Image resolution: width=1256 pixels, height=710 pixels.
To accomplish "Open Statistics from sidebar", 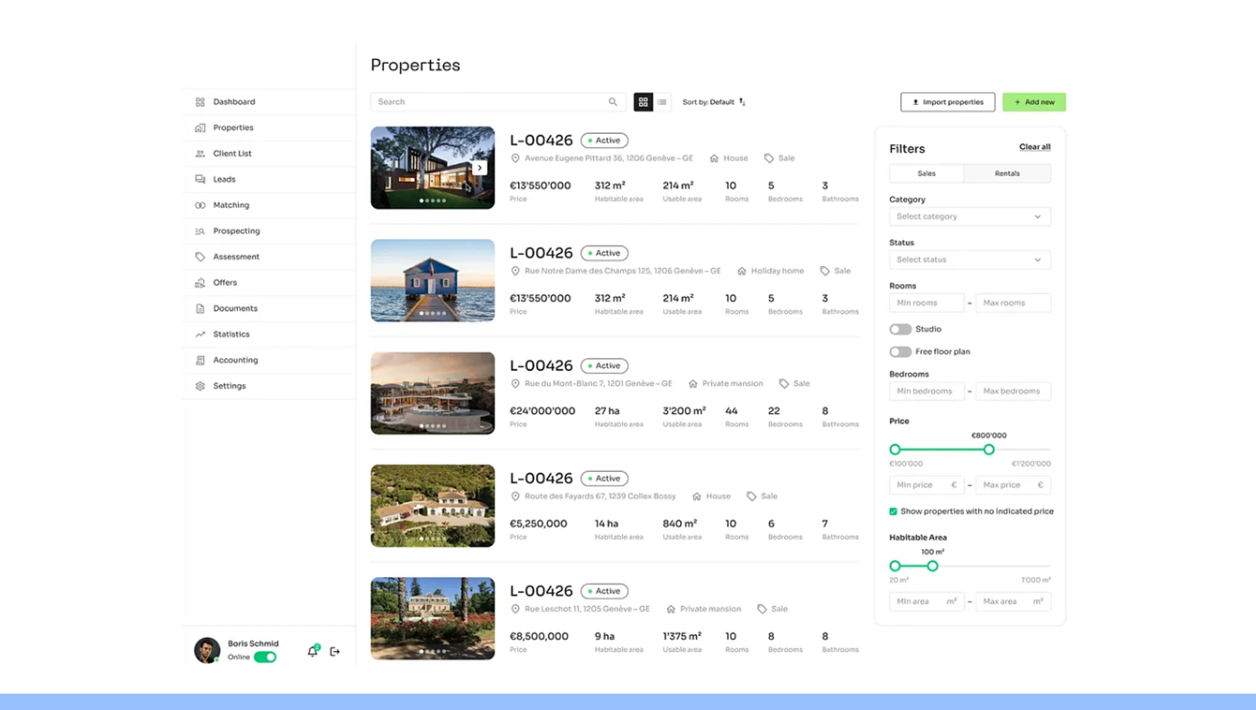I will click(231, 334).
